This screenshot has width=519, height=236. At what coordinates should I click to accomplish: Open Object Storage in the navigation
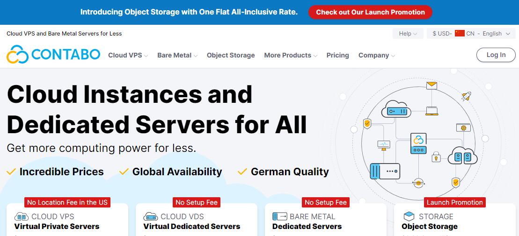(x=231, y=55)
